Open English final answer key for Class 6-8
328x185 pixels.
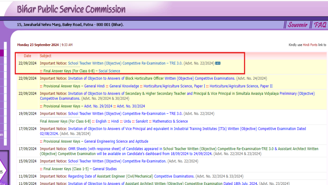(x=101, y=121)
